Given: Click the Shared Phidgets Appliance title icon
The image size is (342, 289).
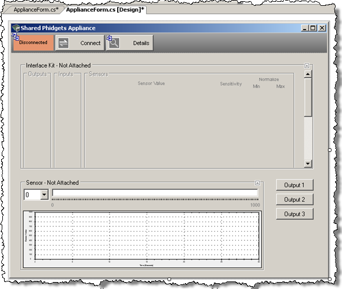Looking at the screenshot, I should pos(16,28).
